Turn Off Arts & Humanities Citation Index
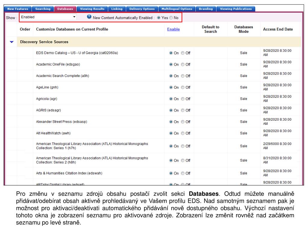 point(183,173)
